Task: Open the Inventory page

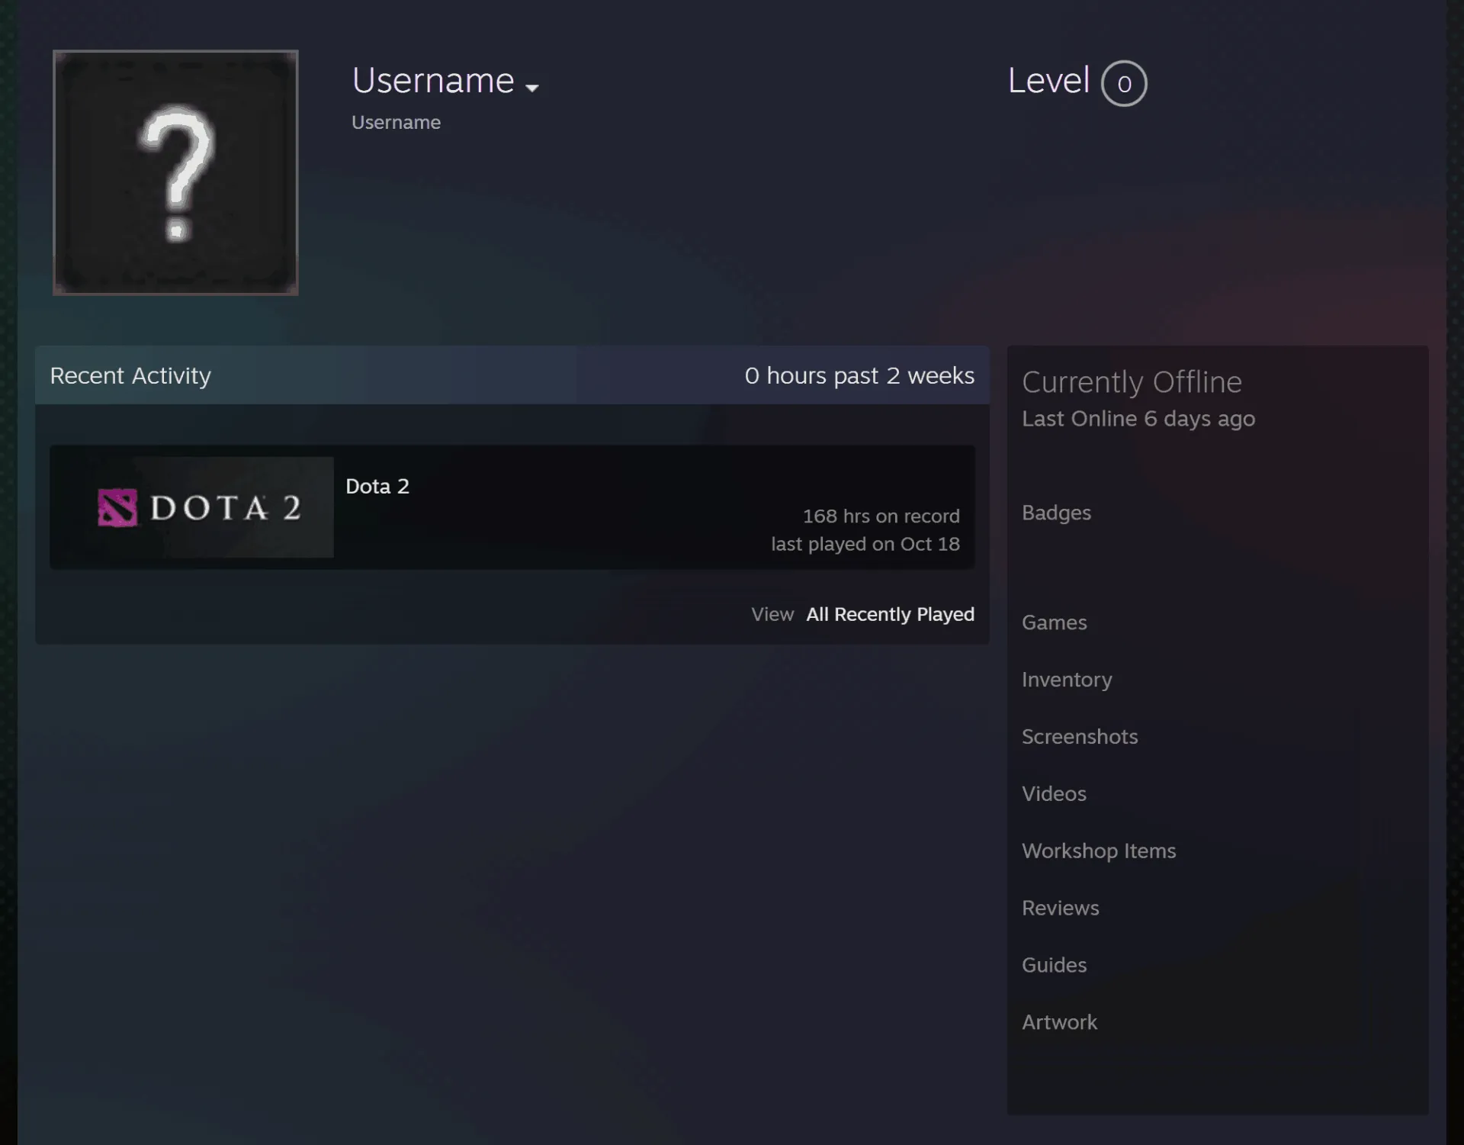Action: tap(1067, 680)
